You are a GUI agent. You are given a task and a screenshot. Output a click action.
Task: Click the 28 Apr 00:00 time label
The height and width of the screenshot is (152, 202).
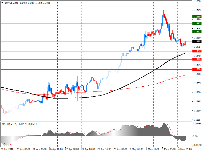[x=88, y=149]
